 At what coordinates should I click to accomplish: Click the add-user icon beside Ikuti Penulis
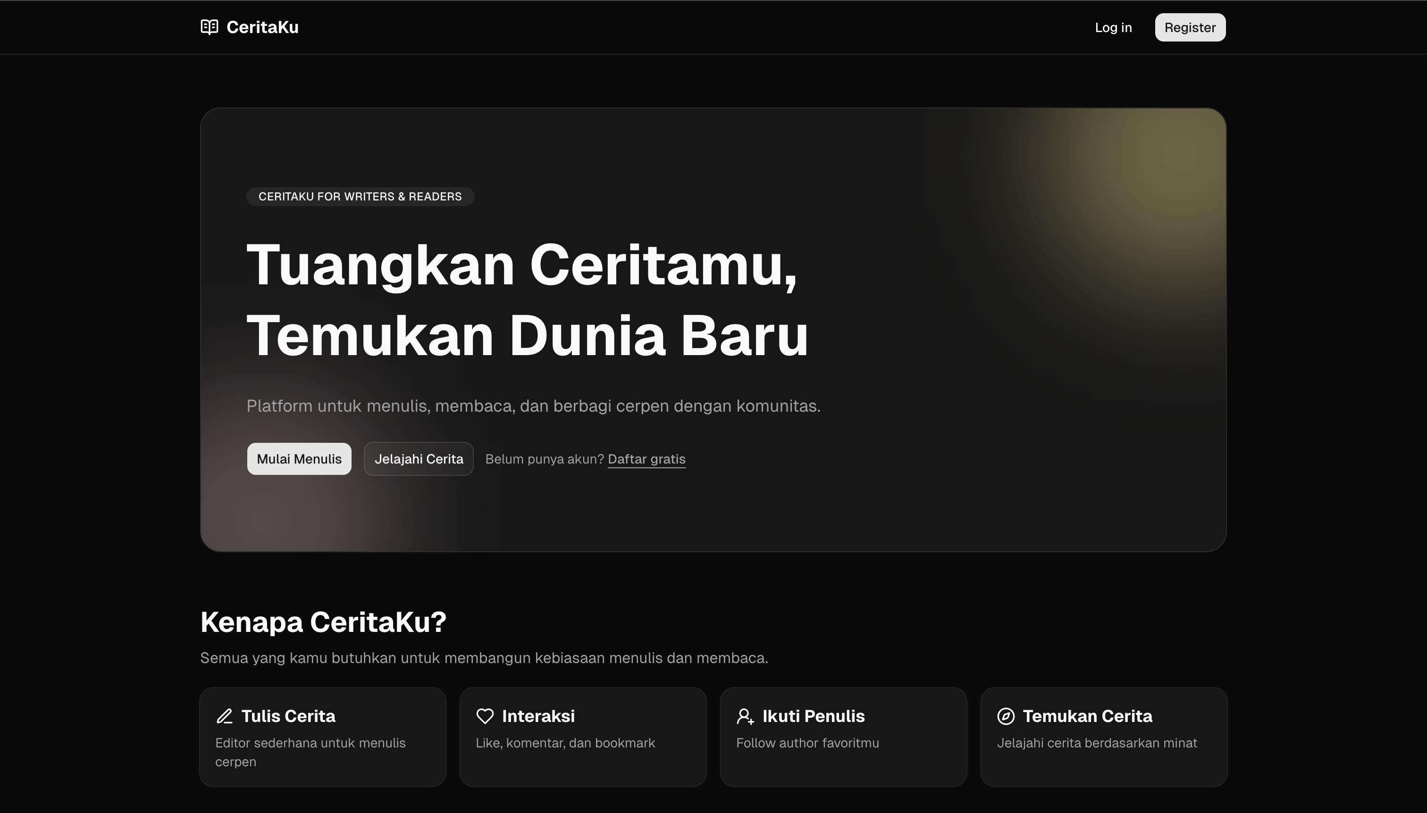[x=745, y=716]
